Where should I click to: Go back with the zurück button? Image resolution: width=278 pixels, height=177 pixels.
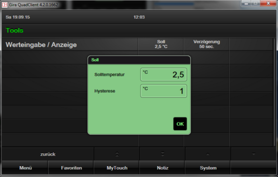(x=48, y=154)
